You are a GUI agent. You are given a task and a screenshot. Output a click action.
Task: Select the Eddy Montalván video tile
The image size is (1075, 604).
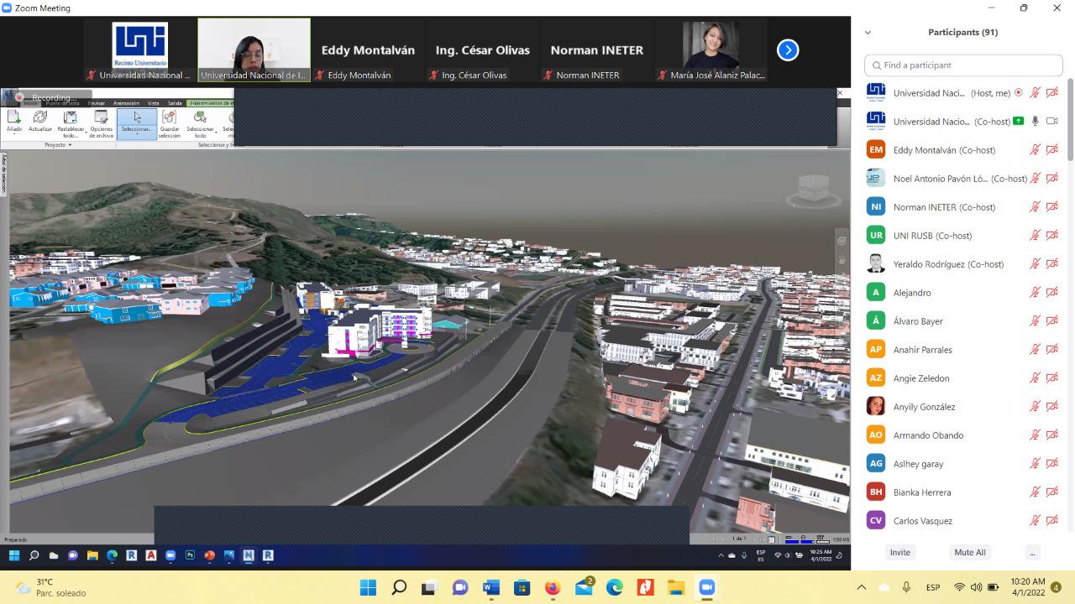pyautogui.click(x=368, y=50)
